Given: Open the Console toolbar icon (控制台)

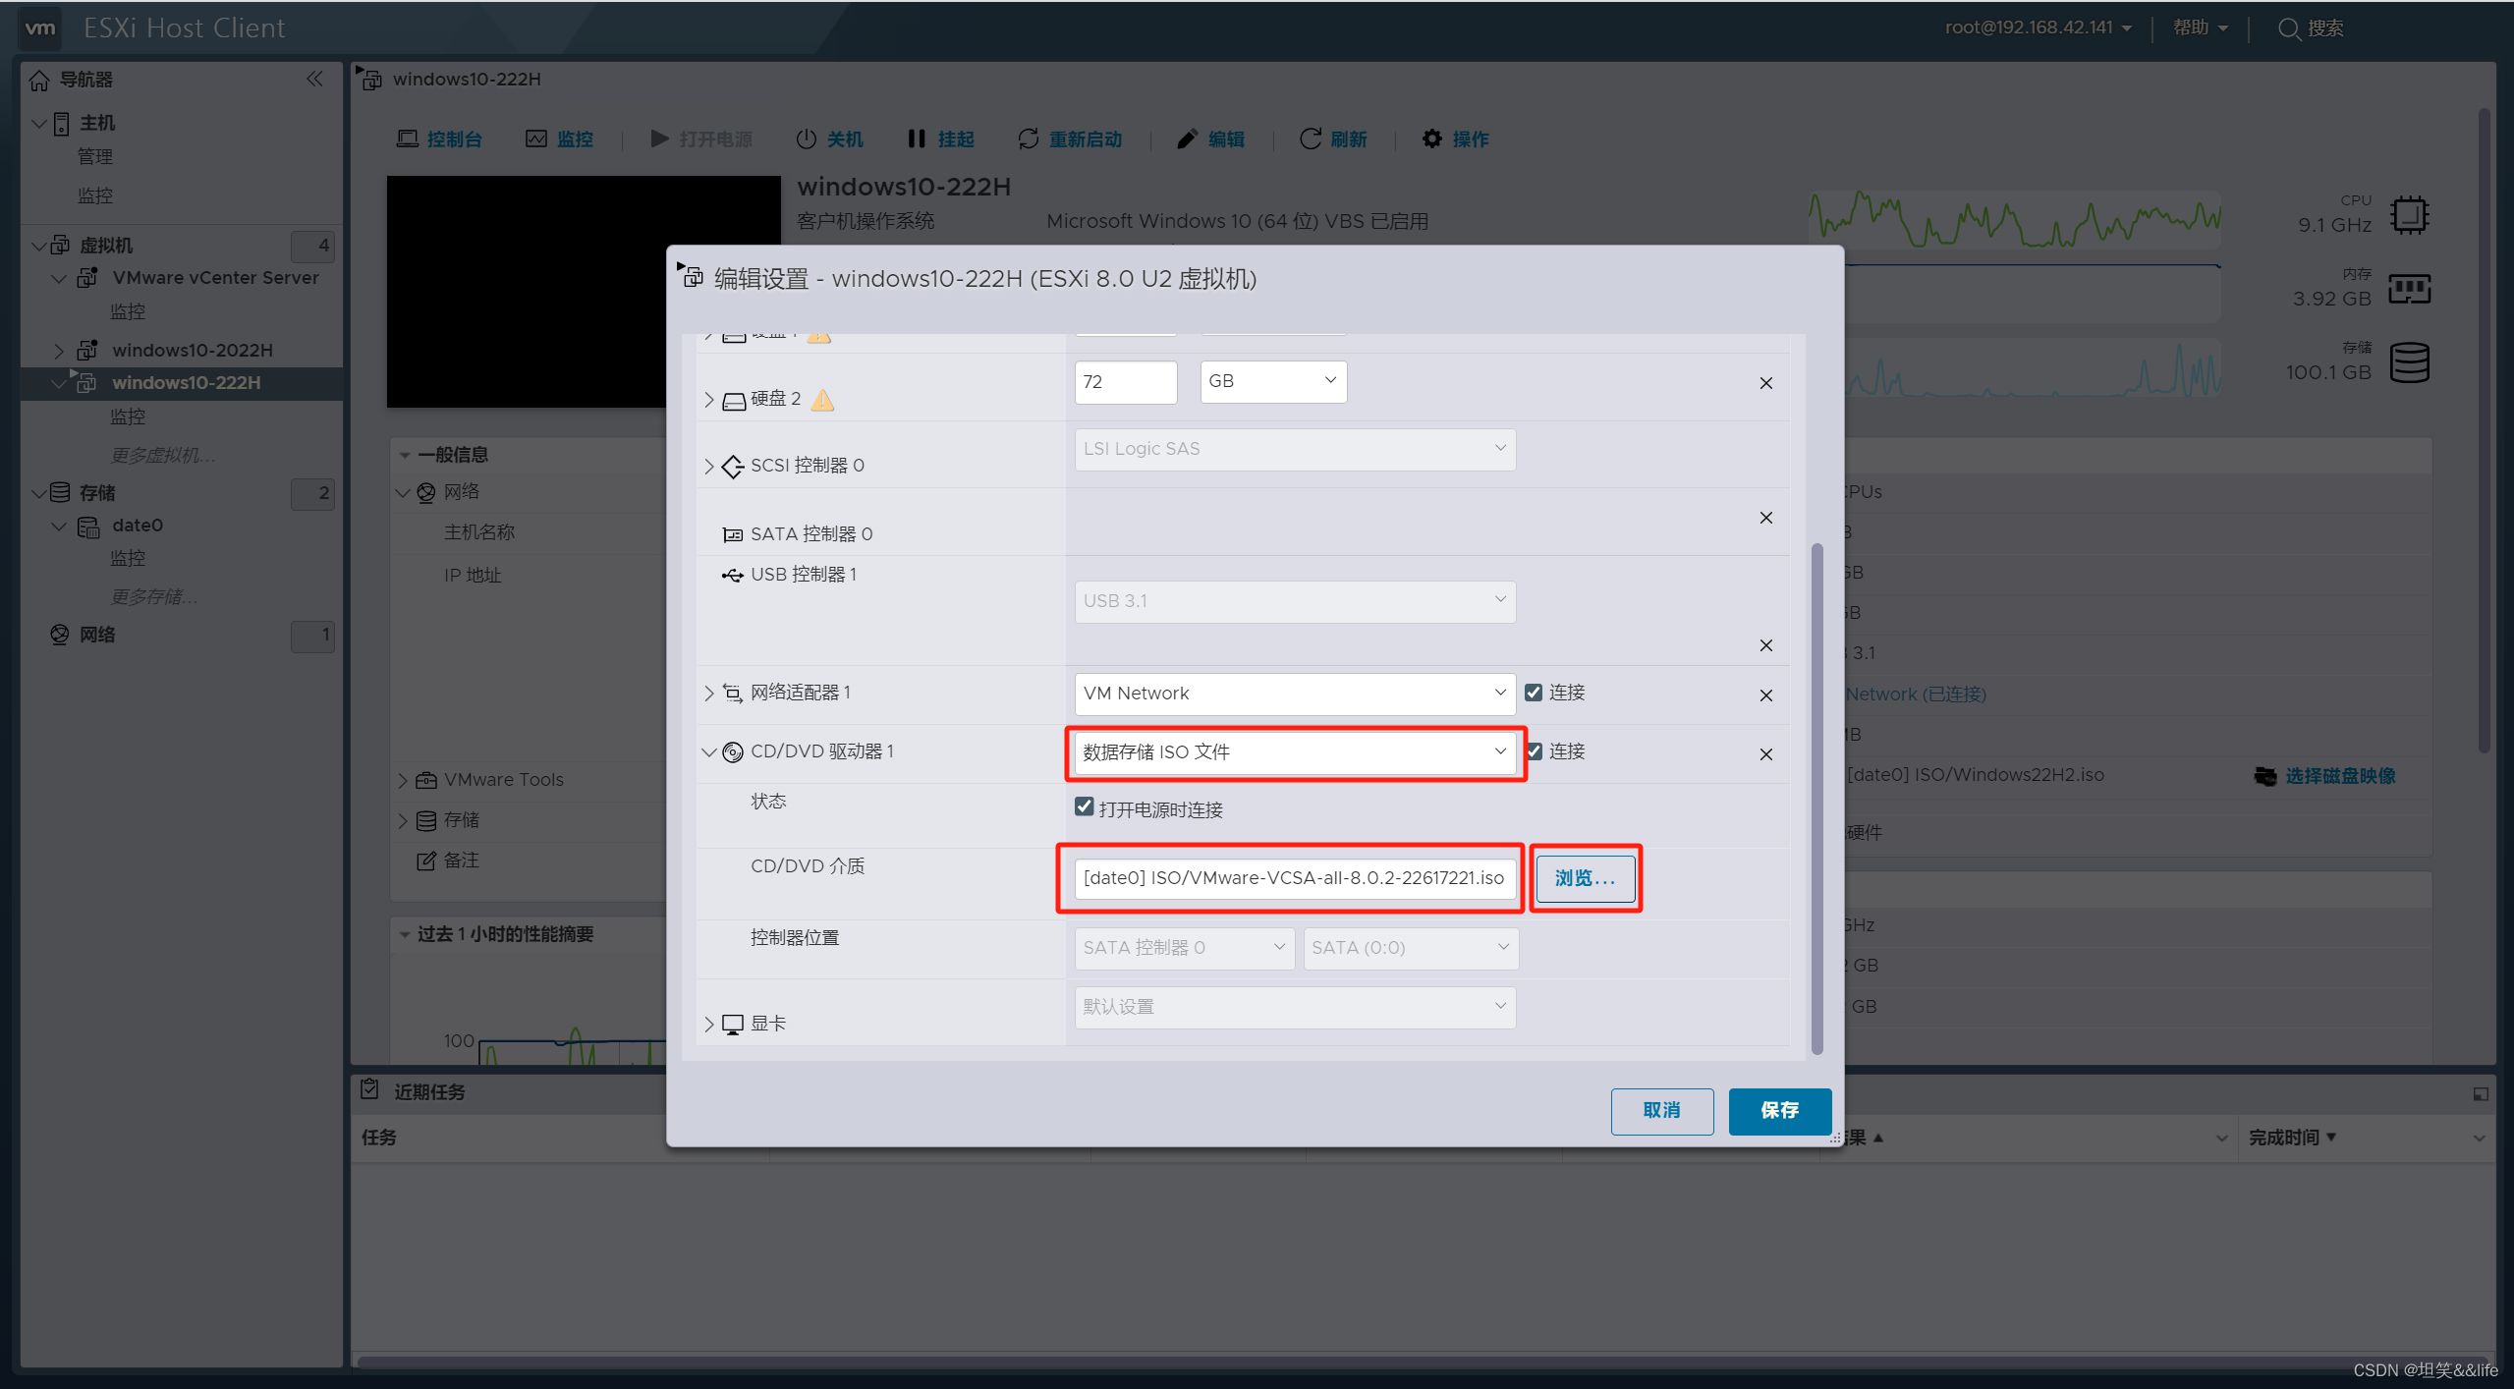Looking at the screenshot, I should [407, 139].
